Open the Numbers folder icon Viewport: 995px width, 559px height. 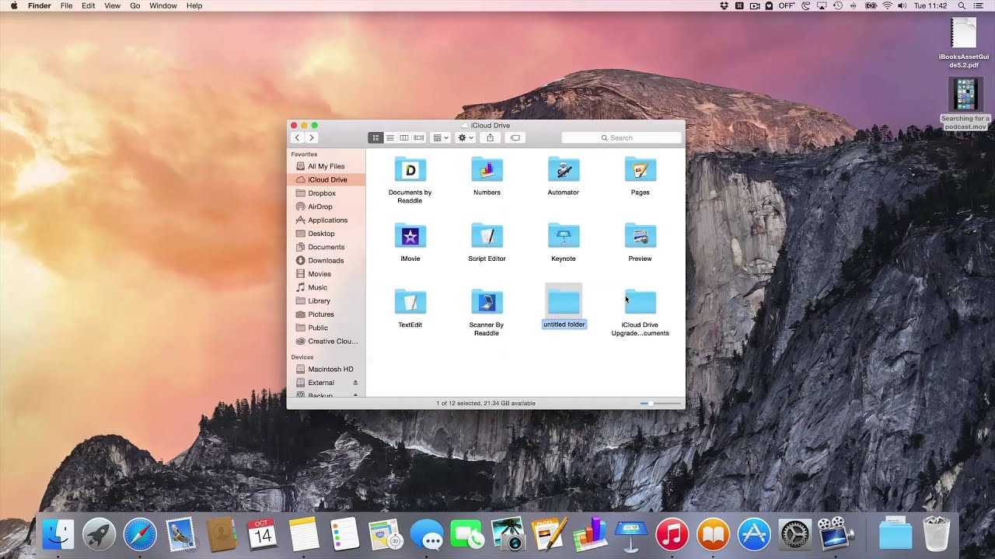[487, 169]
